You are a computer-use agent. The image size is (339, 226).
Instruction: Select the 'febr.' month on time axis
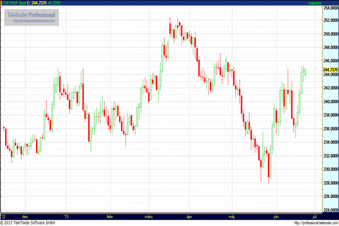[x=110, y=216]
